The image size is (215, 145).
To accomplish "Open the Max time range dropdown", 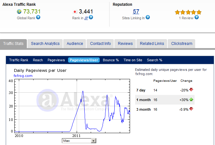I will [79, 141].
